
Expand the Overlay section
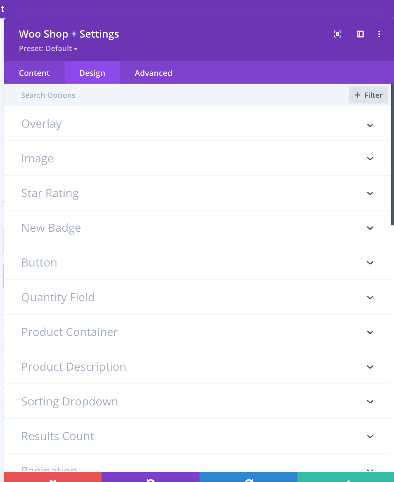198,124
